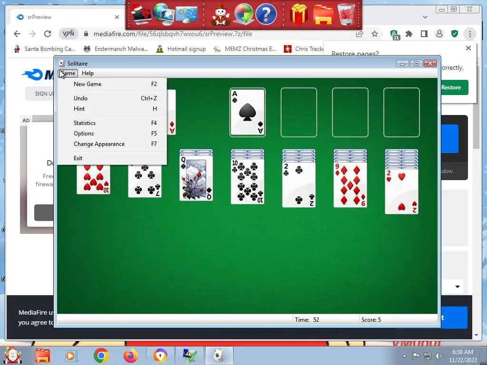
Task: Go back in the Chrome browser
Action: [17, 34]
